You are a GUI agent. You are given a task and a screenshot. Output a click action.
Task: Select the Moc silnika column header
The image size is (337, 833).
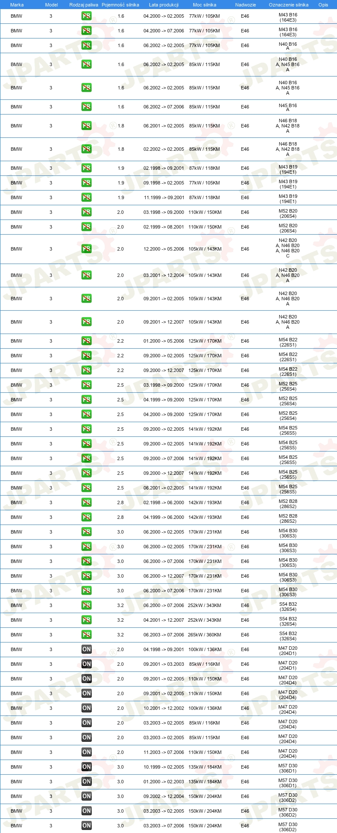click(205, 5)
